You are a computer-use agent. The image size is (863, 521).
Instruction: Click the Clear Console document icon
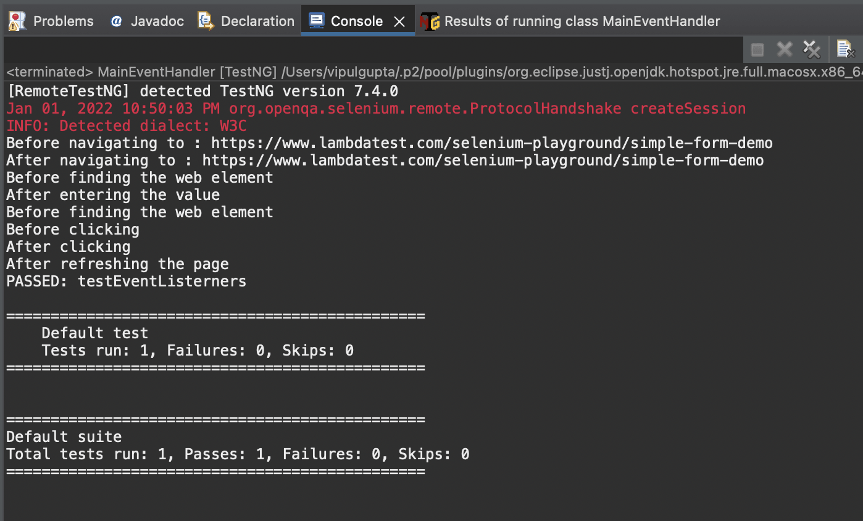pyautogui.click(x=844, y=49)
